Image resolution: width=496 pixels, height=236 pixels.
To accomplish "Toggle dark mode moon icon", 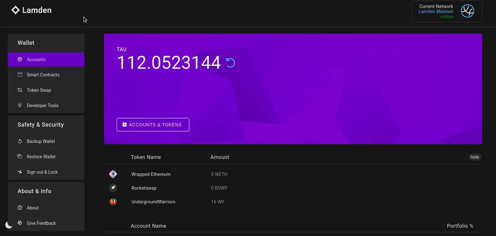I will [x=9, y=225].
